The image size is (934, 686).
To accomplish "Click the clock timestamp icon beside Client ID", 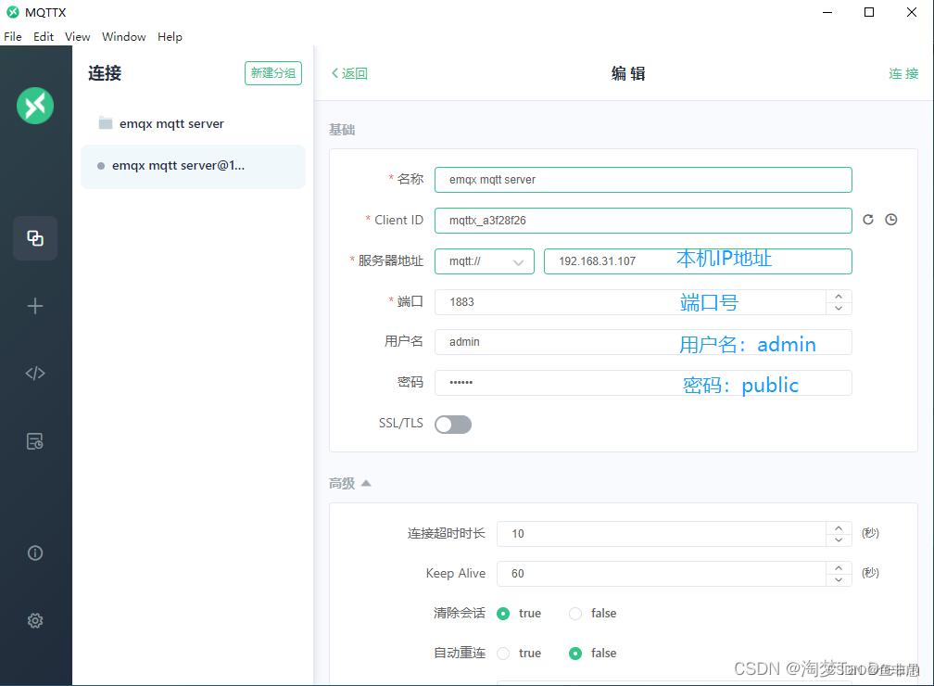I will pos(891,220).
